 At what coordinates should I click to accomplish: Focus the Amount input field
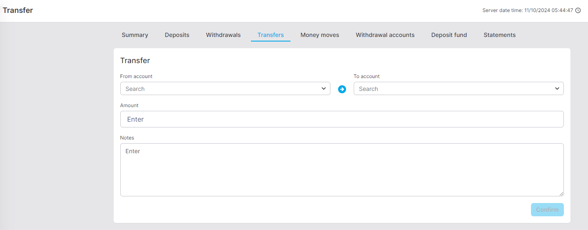click(342, 119)
